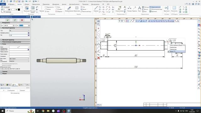Confirm roughness with the green checkmark
This screenshot has width=201, height=113.
8,20
